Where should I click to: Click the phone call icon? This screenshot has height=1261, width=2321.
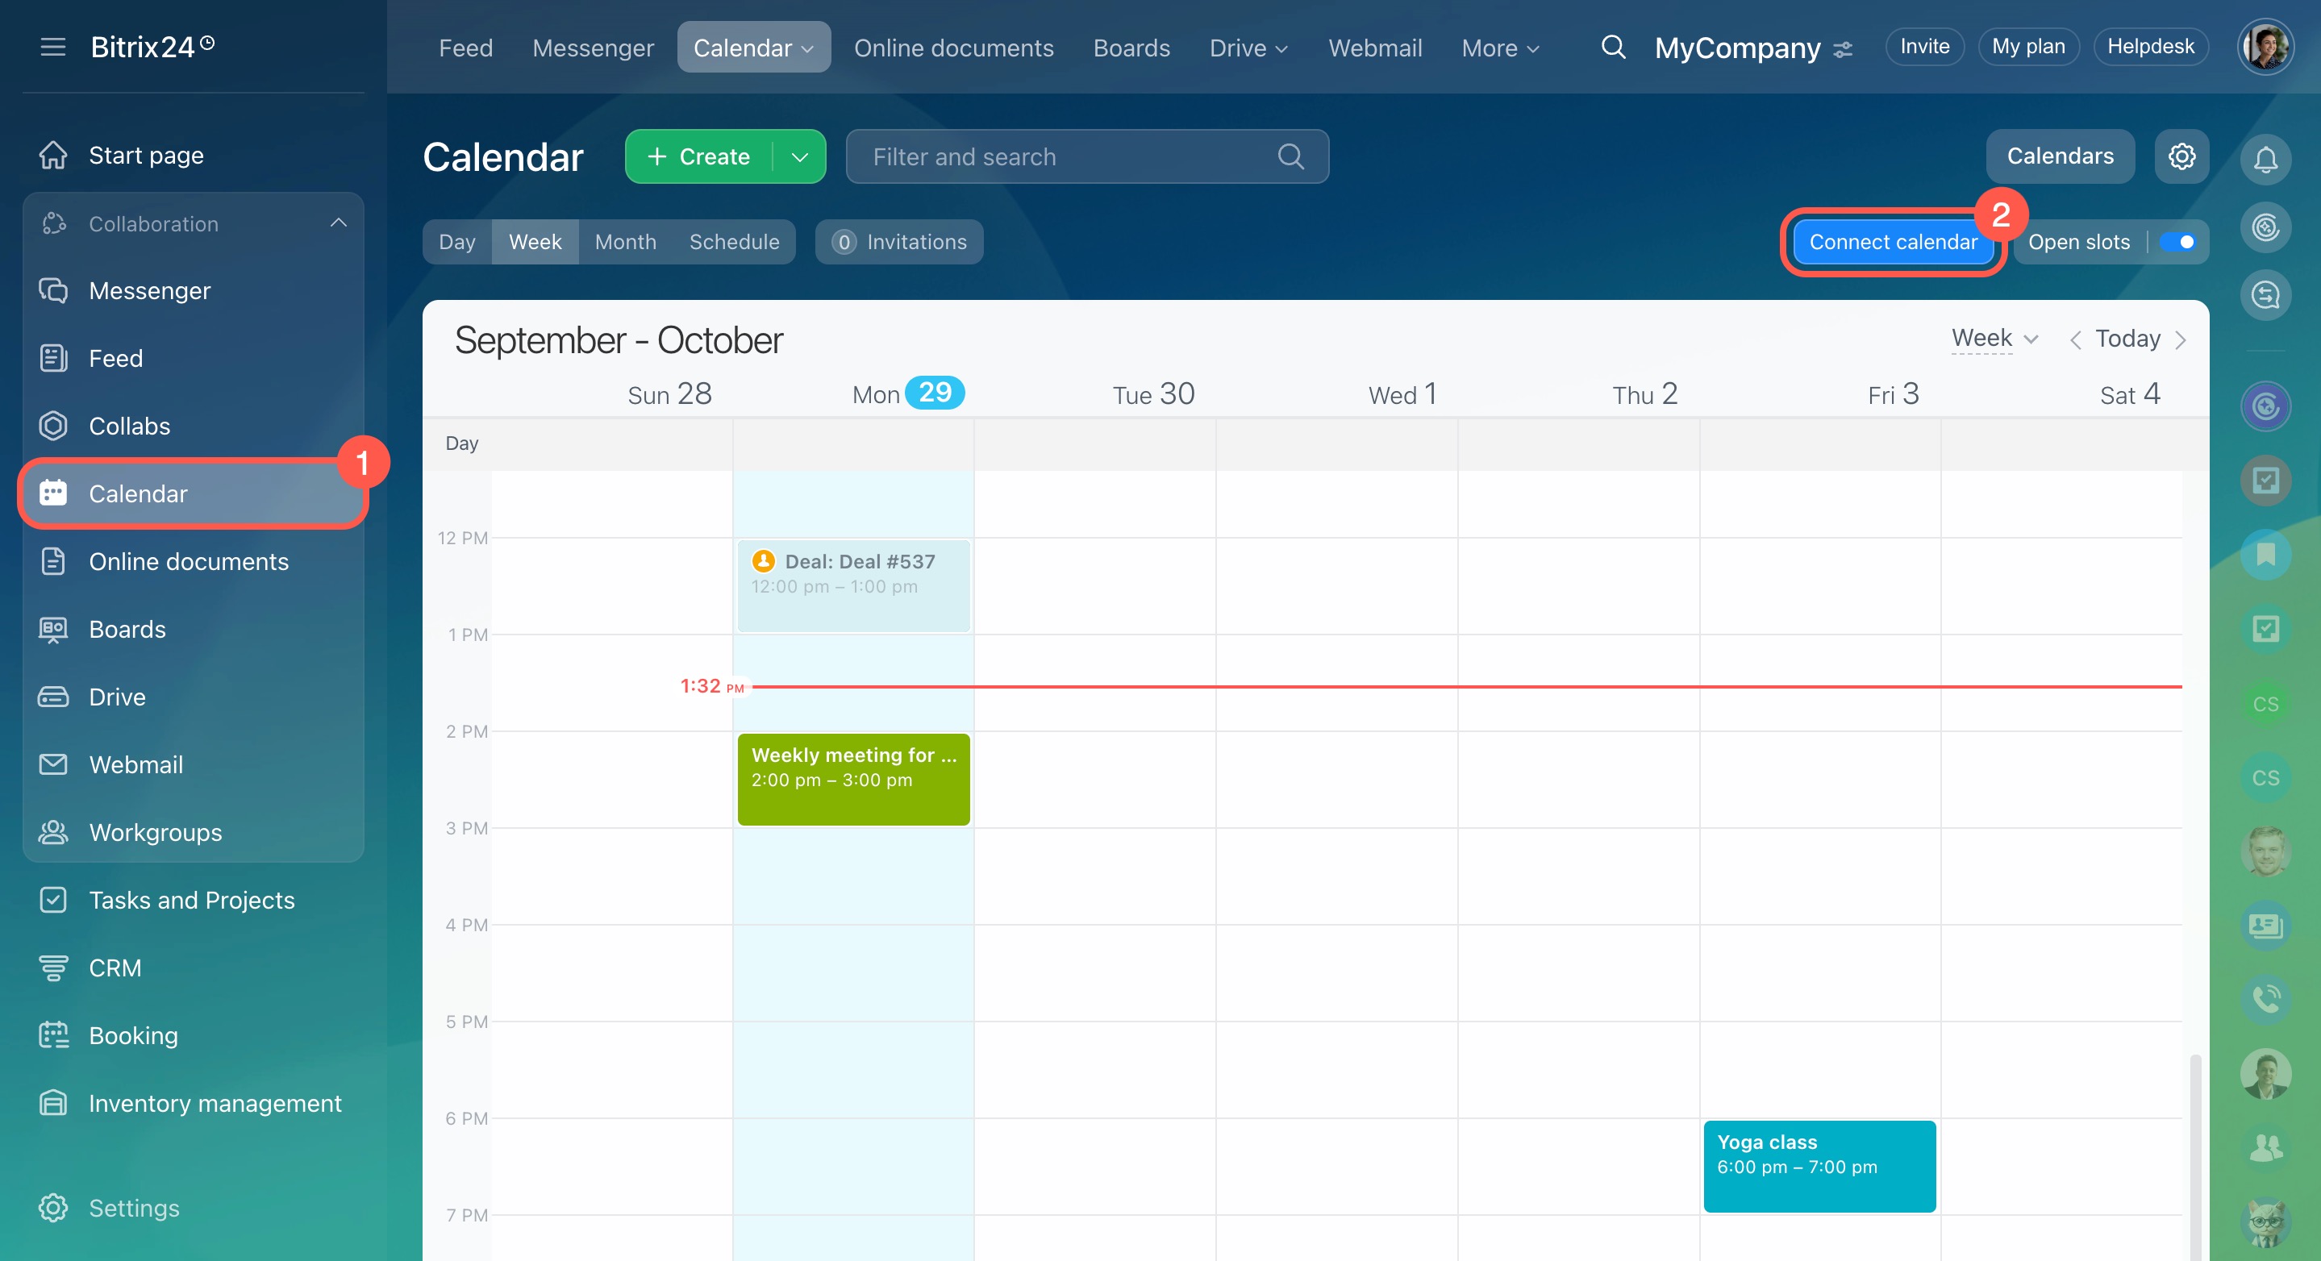point(2265,999)
